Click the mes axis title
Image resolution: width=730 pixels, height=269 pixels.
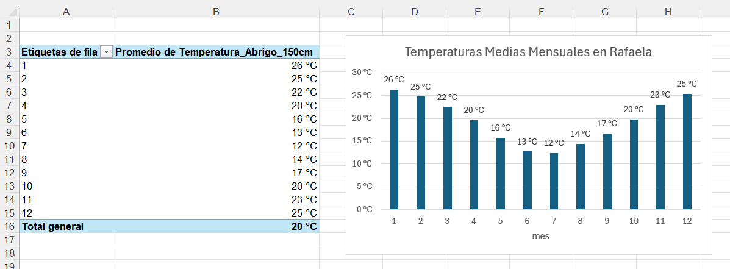click(540, 237)
